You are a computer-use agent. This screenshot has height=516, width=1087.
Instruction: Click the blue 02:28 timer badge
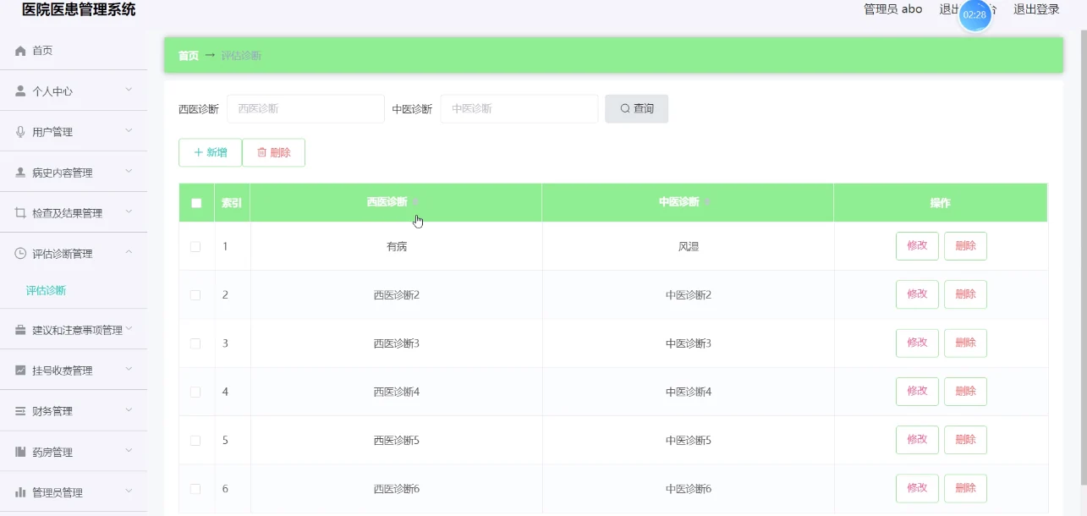[974, 14]
